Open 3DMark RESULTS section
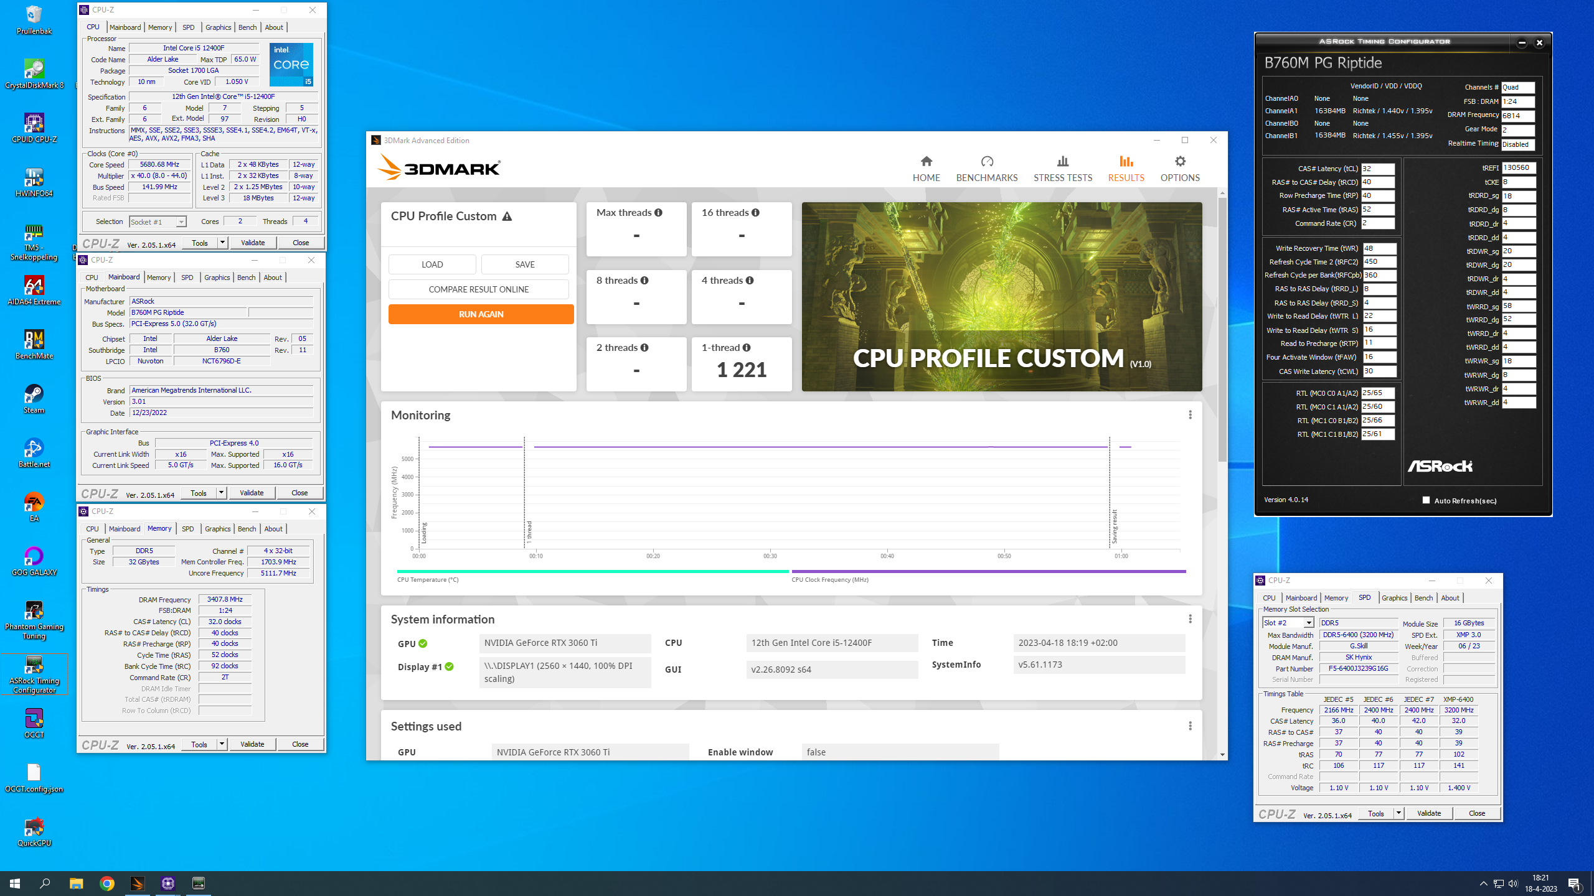The height and width of the screenshot is (896, 1594). pos(1126,169)
